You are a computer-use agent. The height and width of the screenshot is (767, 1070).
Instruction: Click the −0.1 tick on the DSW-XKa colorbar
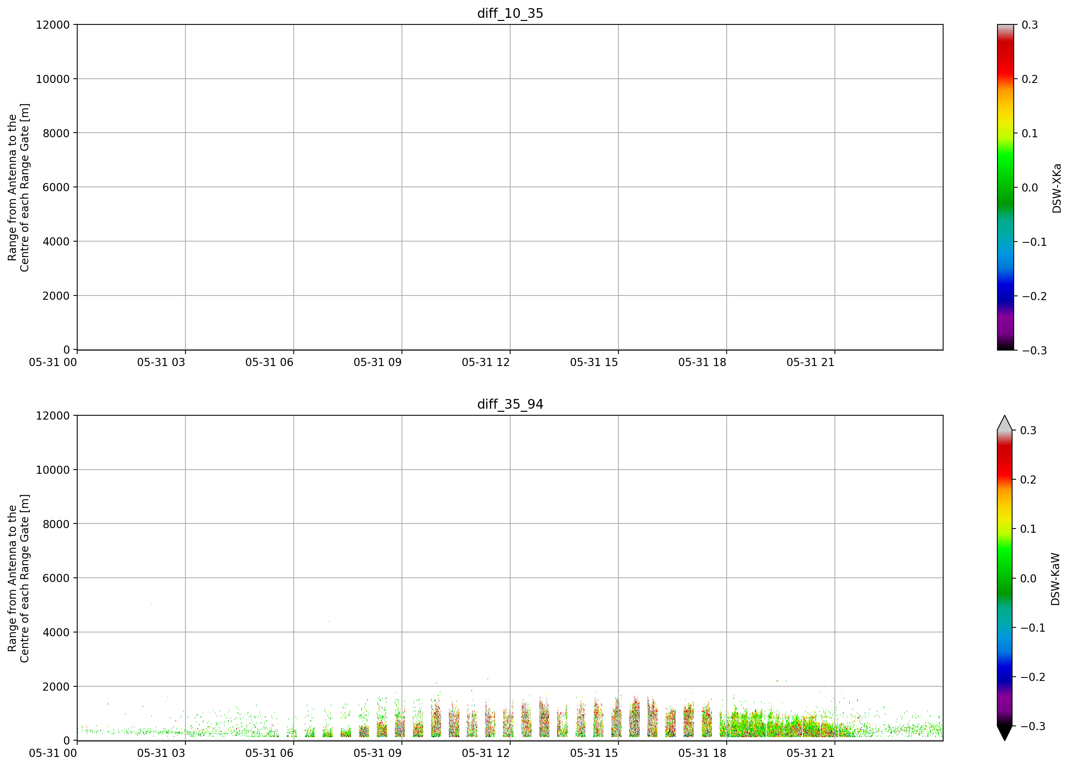click(1035, 242)
